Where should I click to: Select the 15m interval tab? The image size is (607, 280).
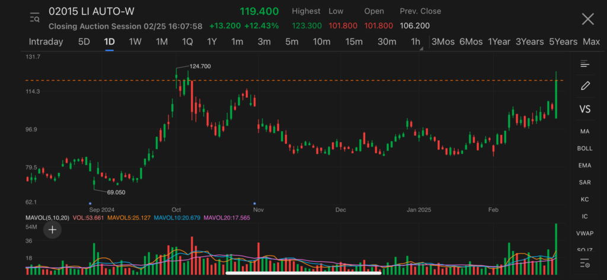point(354,42)
